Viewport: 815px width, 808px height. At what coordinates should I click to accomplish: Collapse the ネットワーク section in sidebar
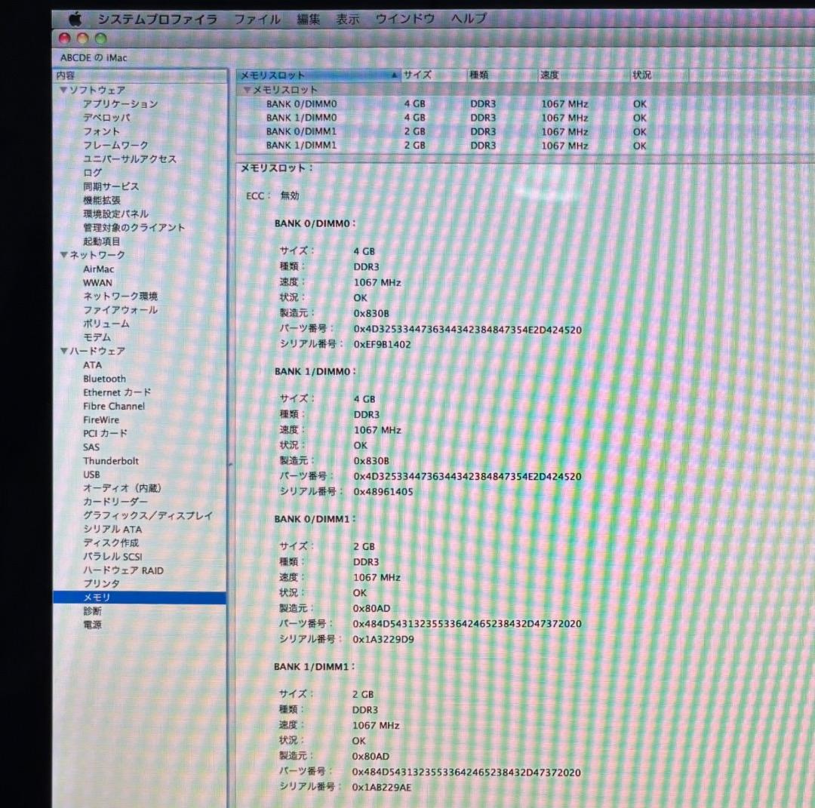pyautogui.click(x=63, y=254)
